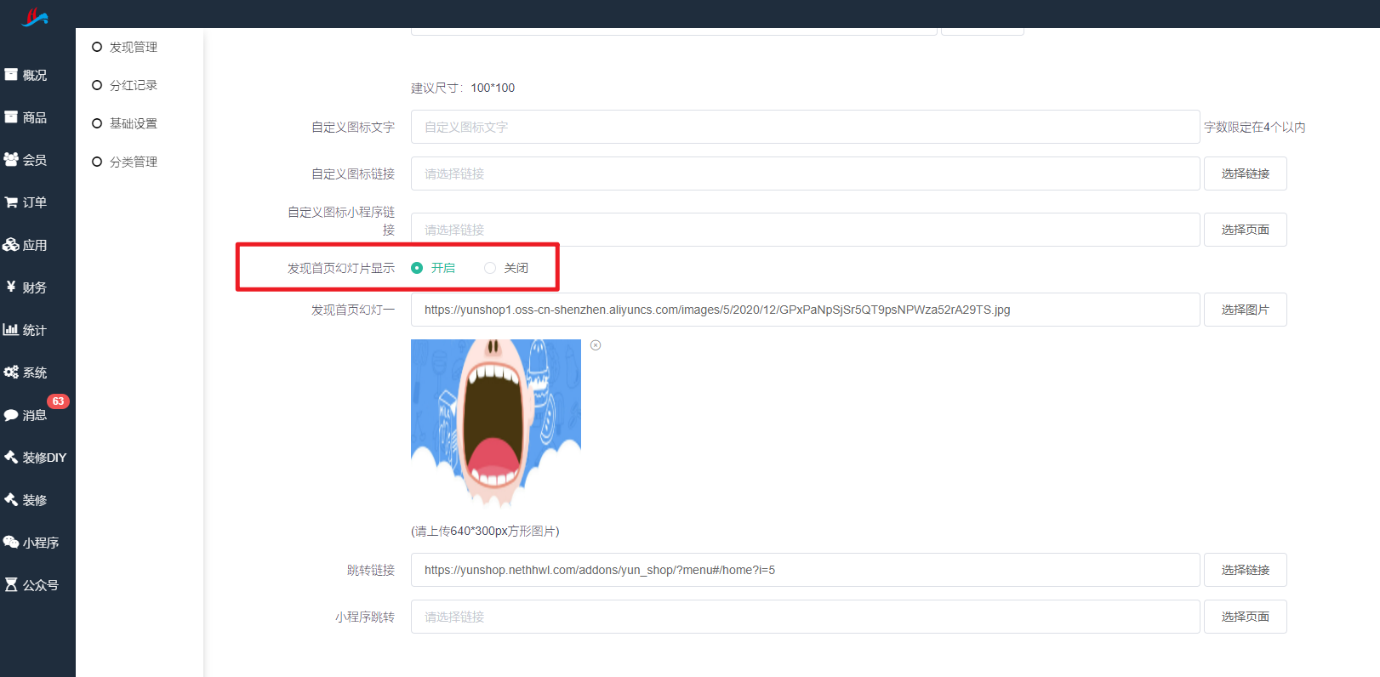
Task: Click the 系统 gears icon in the sidebar
Action: click(x=11, y=373)
